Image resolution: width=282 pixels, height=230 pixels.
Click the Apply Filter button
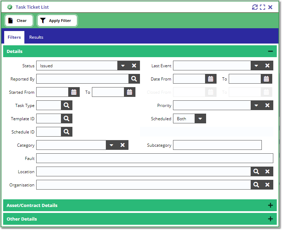pos(57,21)
